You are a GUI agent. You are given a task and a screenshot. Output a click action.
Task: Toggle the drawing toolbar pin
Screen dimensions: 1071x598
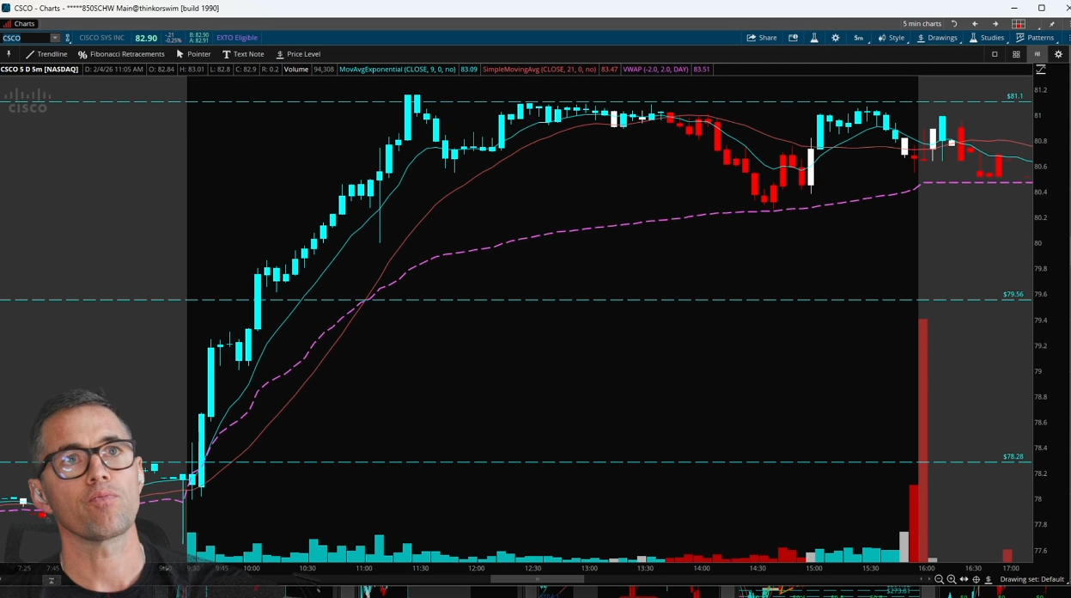9,54
